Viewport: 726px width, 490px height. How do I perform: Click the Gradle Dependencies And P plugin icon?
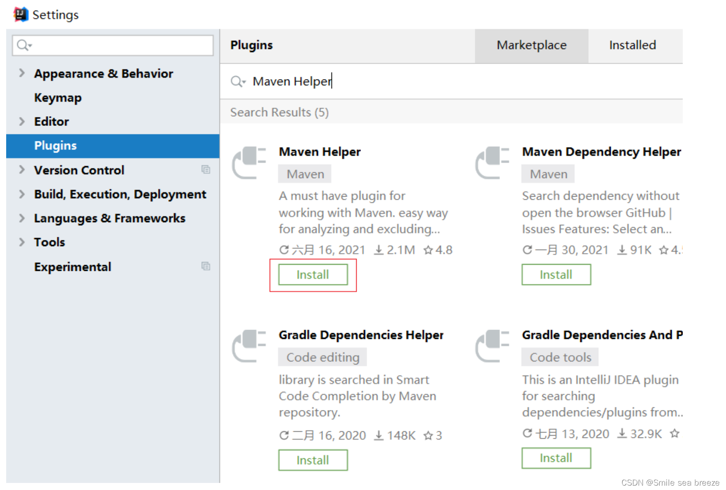tap(492, 346)
